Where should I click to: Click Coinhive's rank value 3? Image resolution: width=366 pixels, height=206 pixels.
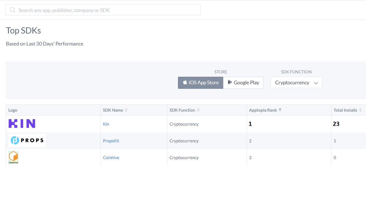click(x=250, y=158)
